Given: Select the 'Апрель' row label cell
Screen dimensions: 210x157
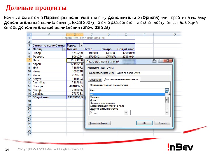Looking at the screenshot, I should pos(49,64).
